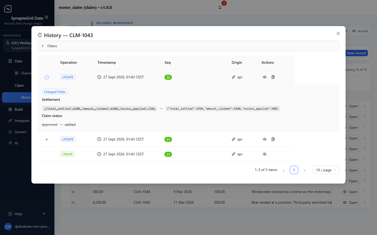Viewport: 377px width, 235px height.
Task: View snapshot eye icon for seq 32
Action: (x=265, y=77)
